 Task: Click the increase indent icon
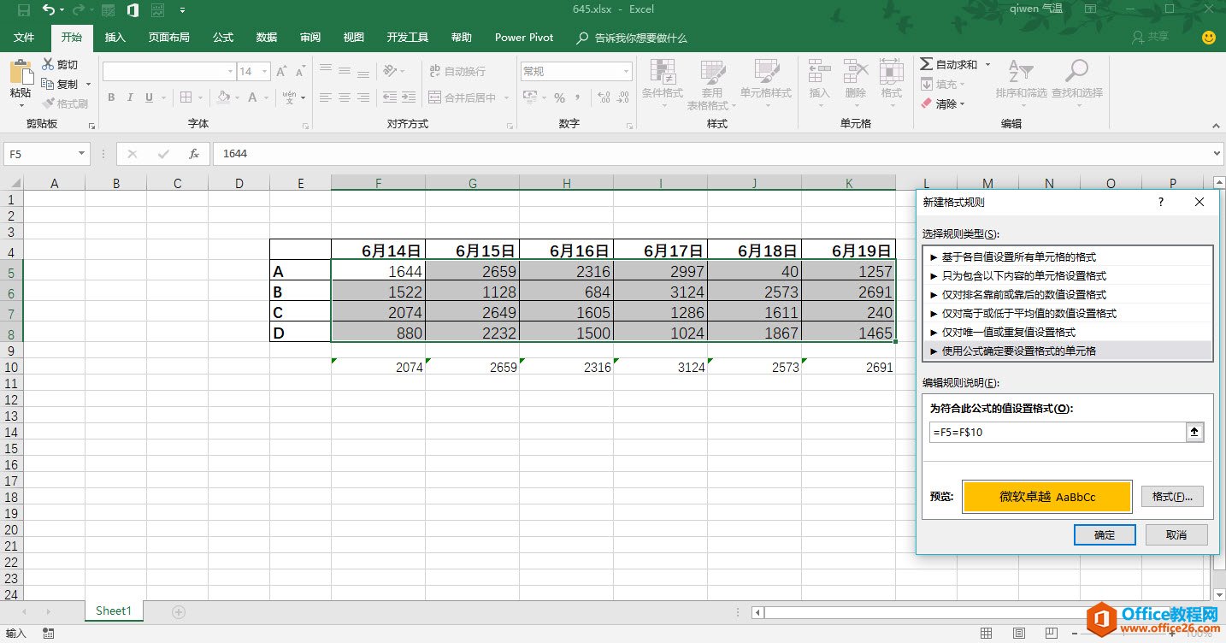tap(410, 97)
